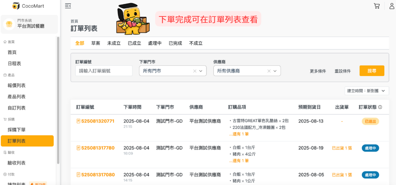The width and height of the screenshot is (396, 185).
Task: Clear the 所有供應商 selection with the X
Action: (269, 71)
